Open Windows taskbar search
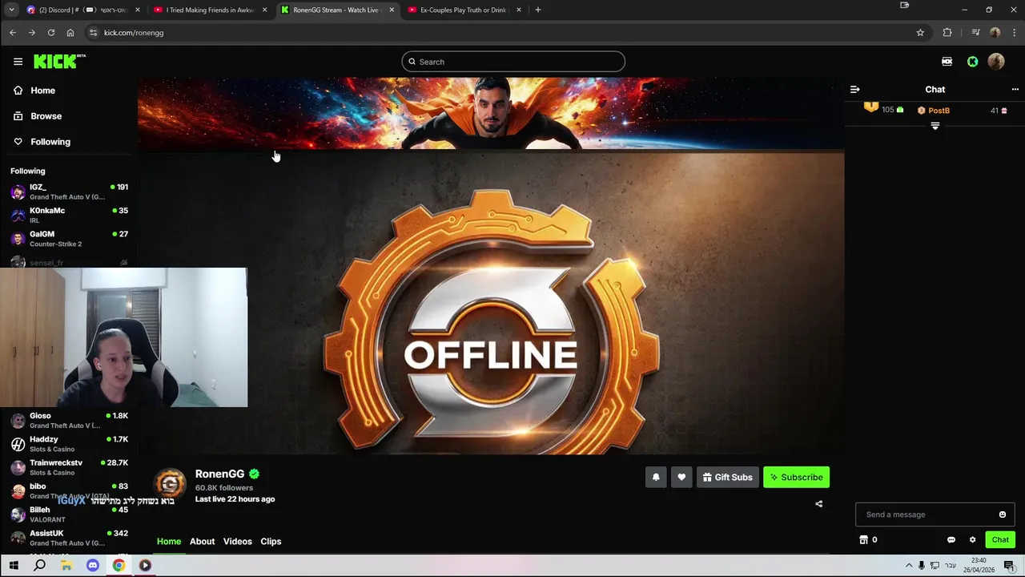This screenshot has height=577, width=1025. 39,566
